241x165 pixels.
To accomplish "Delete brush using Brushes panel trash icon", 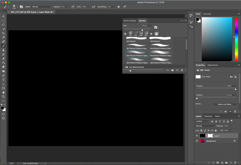I will 182,70.
